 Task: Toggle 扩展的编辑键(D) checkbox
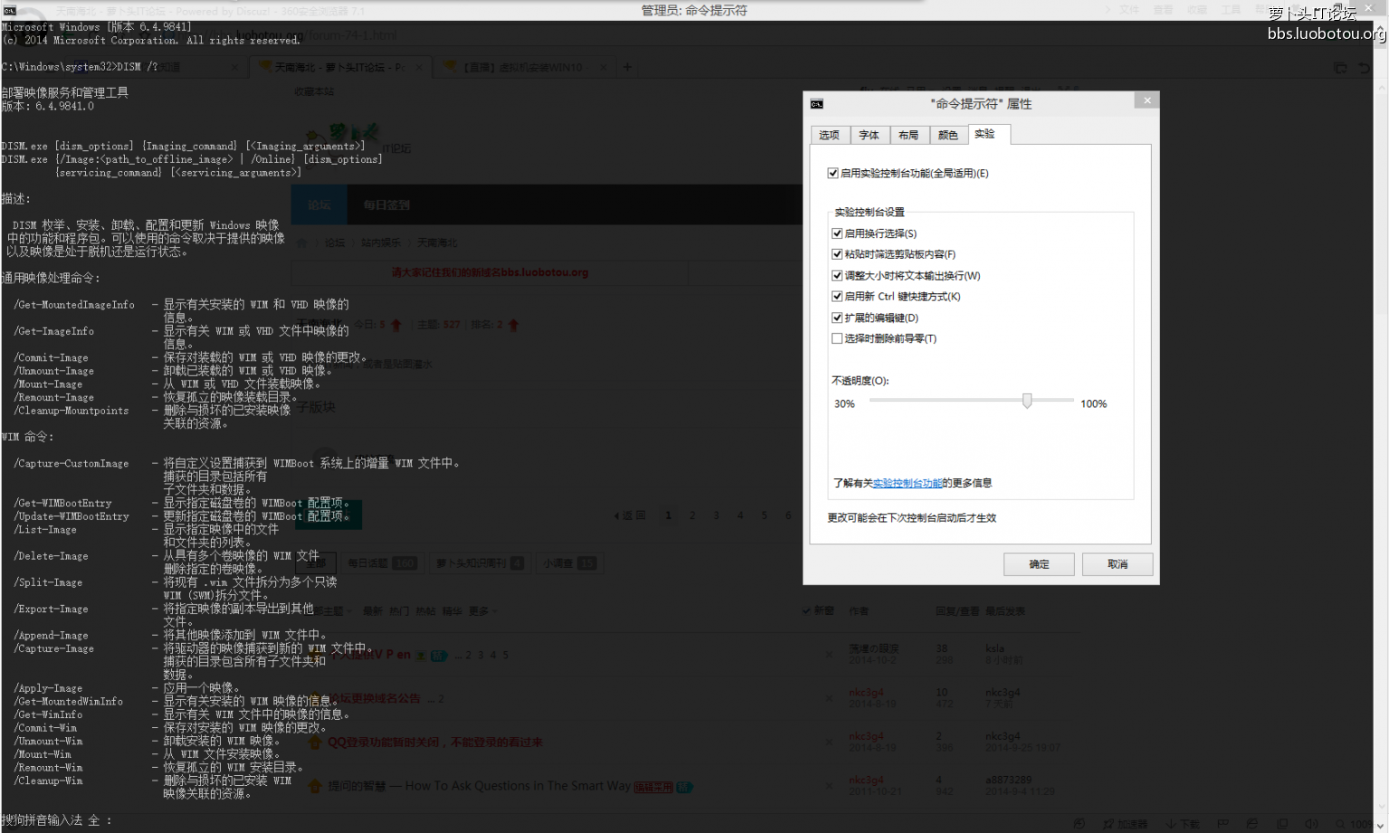tap(837, 317)
